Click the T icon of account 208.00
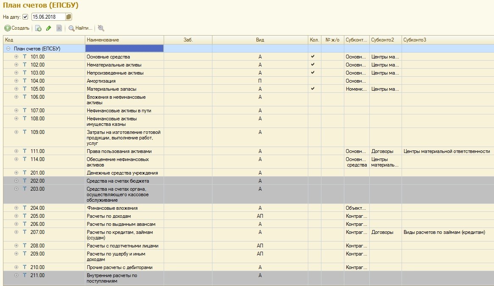 pyautogui.click(x=25, y=246)
